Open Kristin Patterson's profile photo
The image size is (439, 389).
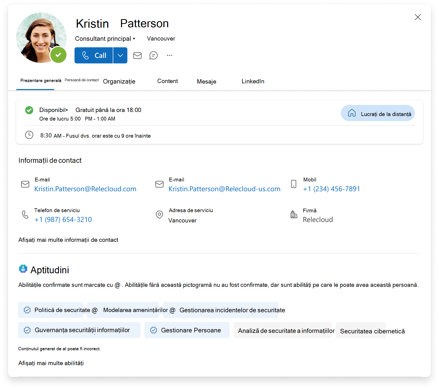click(41, 38)
